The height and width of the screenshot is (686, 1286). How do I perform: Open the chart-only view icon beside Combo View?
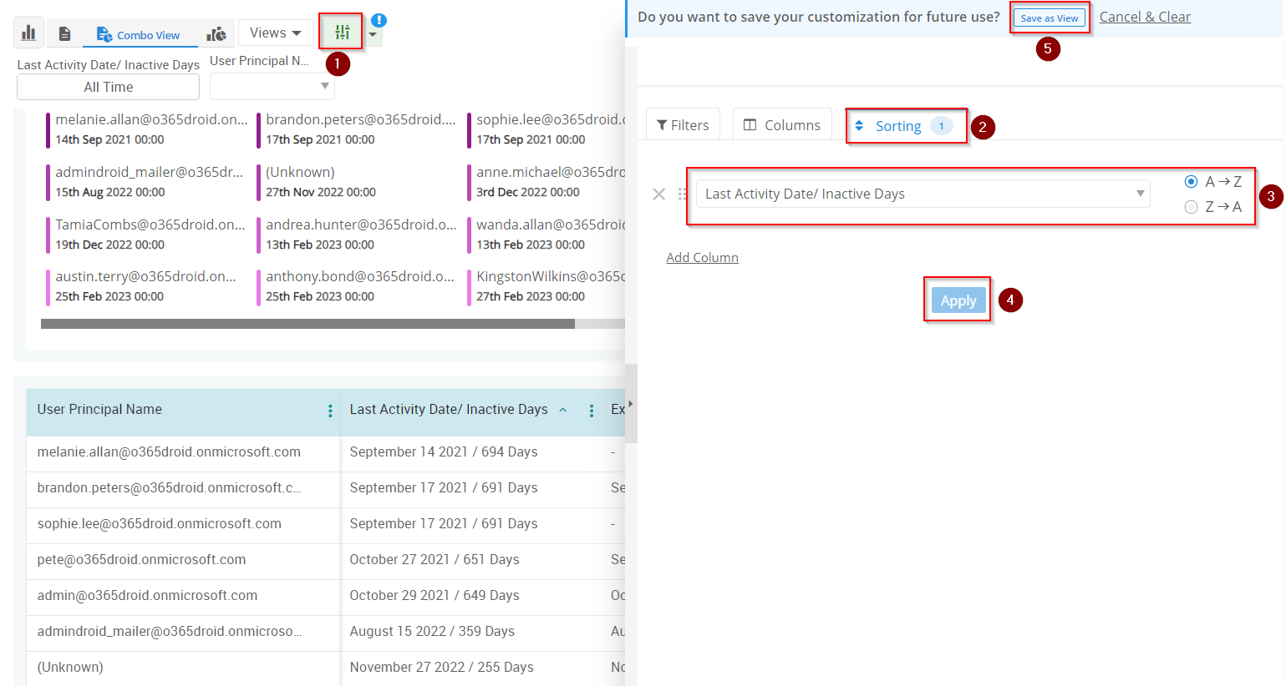(216, 33)
